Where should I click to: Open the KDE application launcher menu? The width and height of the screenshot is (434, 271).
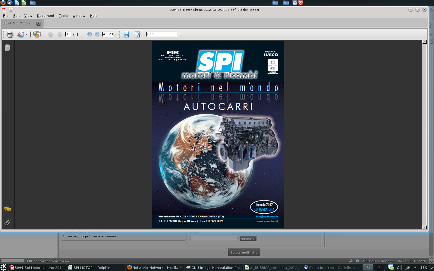(x=4, y=267)
